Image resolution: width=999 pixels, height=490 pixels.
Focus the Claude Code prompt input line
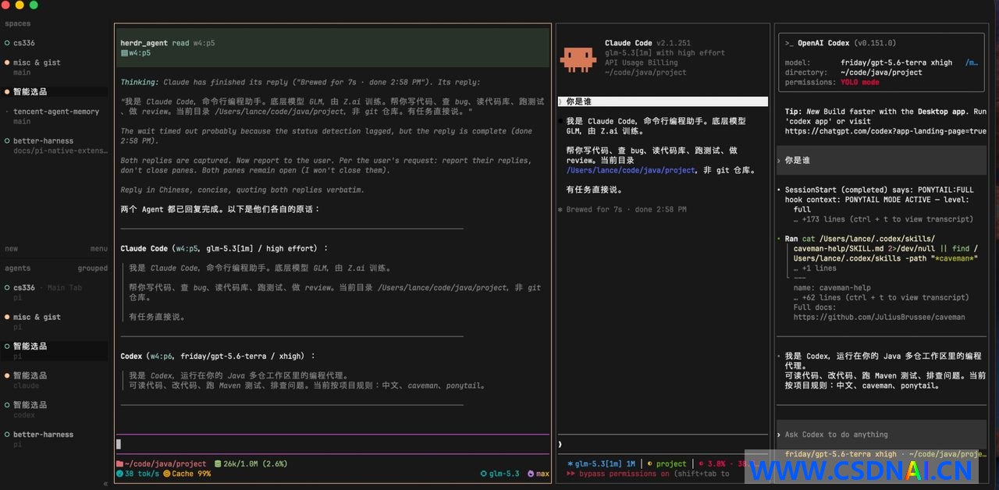click(663, 444)
